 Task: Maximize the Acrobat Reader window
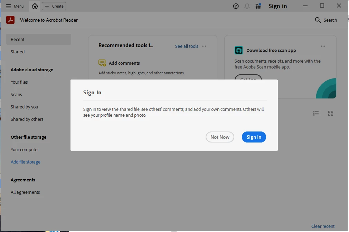(322, 6)
